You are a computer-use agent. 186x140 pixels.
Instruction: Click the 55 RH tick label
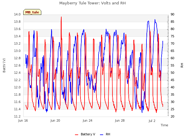coord(172,66)
